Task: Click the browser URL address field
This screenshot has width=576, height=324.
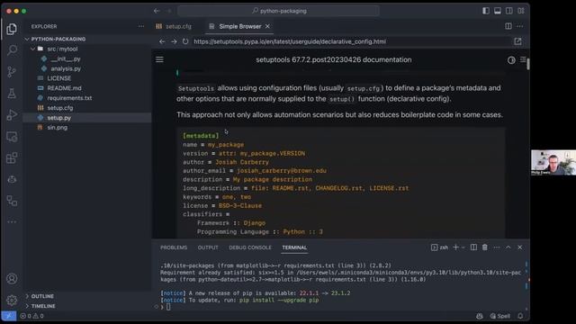Action: point(351,41)
